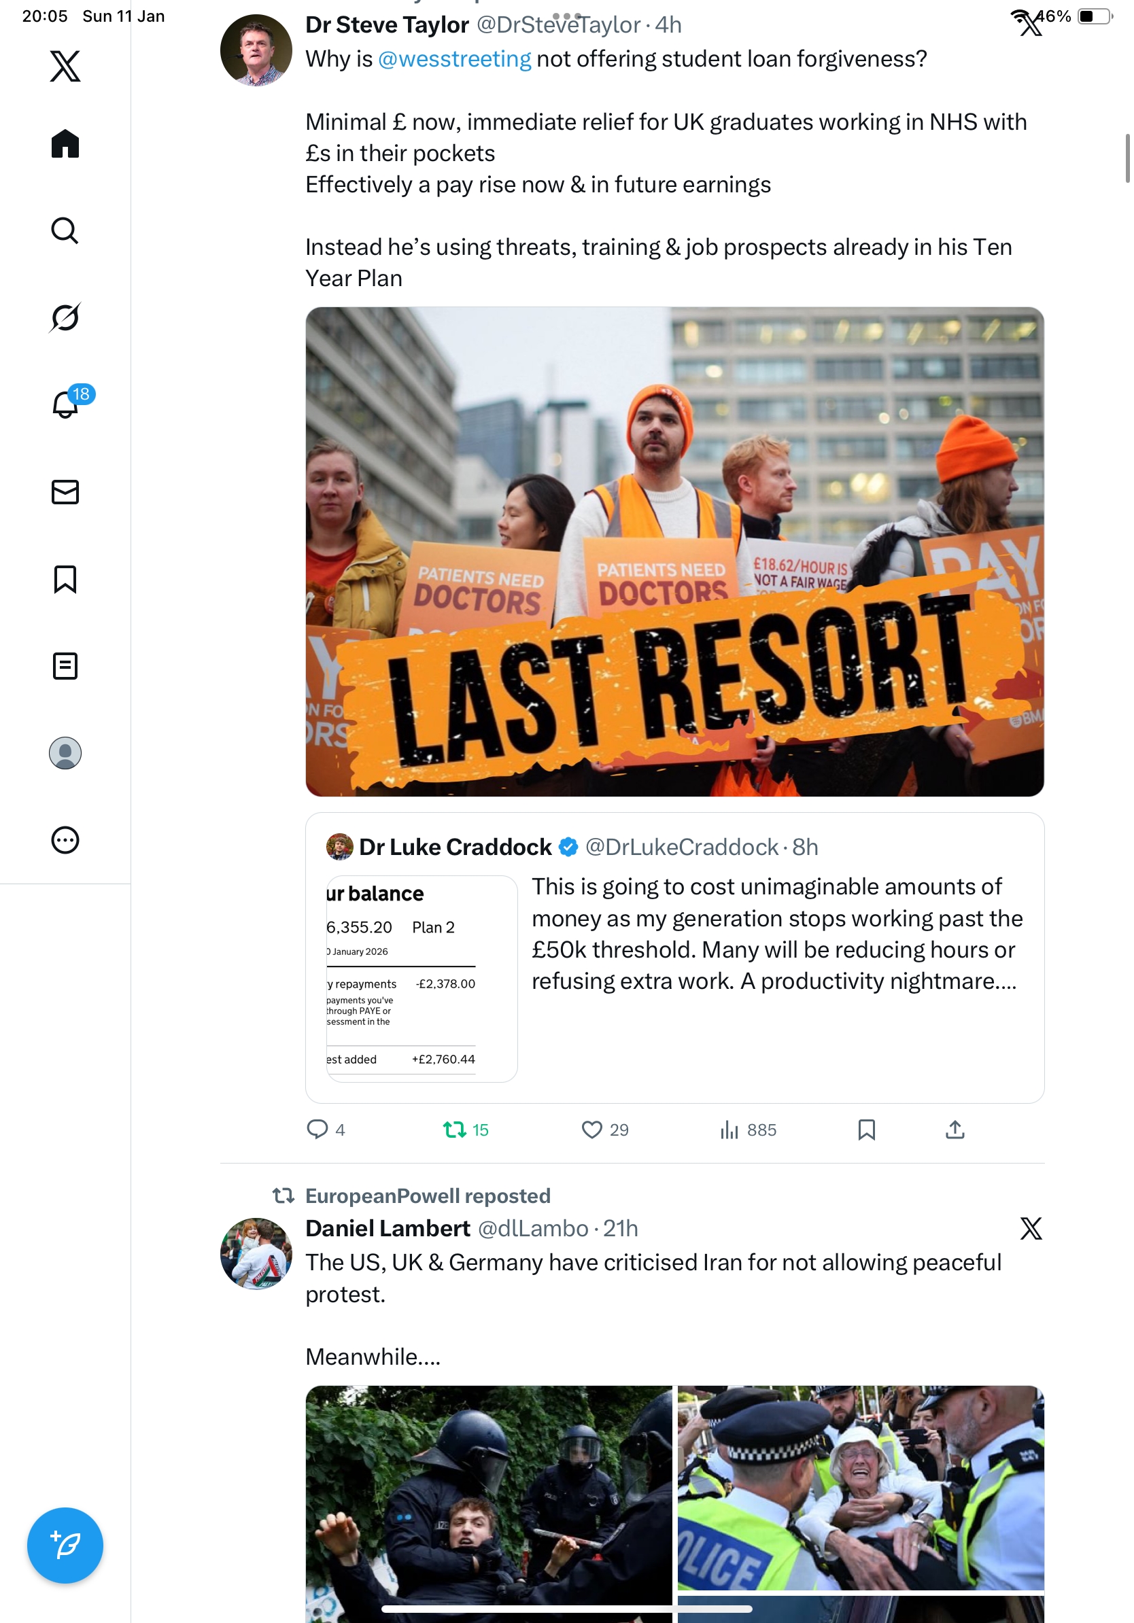Expand the More options circle menu

(x=65, y=840)
